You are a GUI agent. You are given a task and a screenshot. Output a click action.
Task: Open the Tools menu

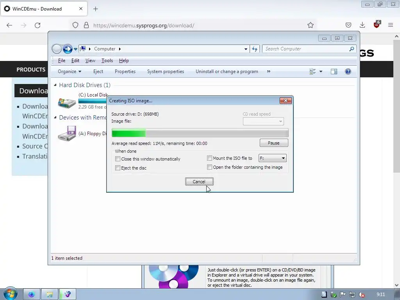tap(107, 61)
